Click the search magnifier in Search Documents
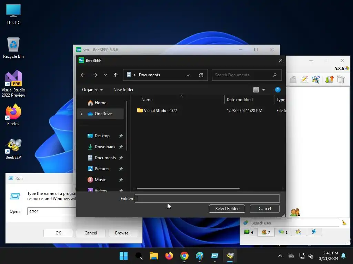Screen dimensions: 353x264 tap(274, 75)
